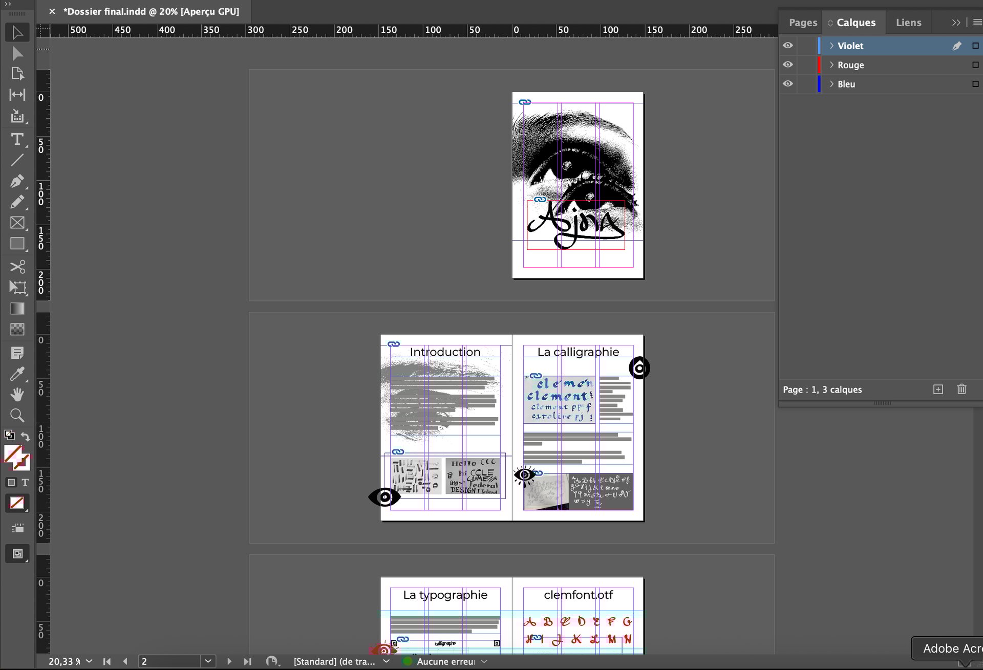The image size is (983, 670).
Task: Toggle visibility of Rouge layer
Action: [788, 65]
